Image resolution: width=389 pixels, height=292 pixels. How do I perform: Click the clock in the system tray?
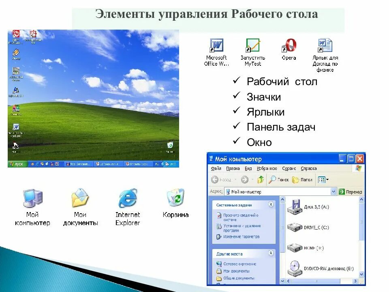point(173,164)
